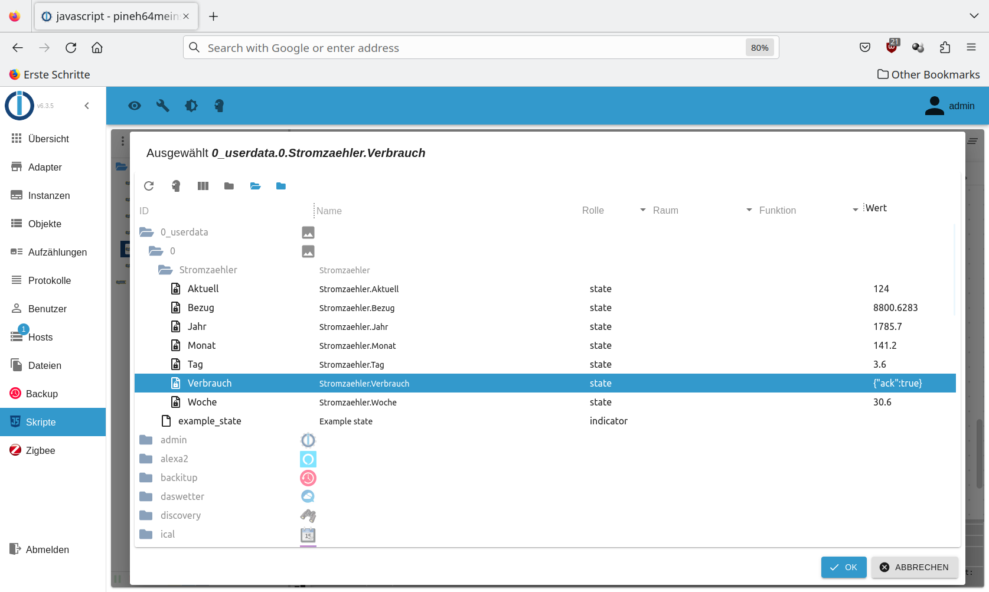
Task: Select the Bezug state row
Action: click(545, 308)
